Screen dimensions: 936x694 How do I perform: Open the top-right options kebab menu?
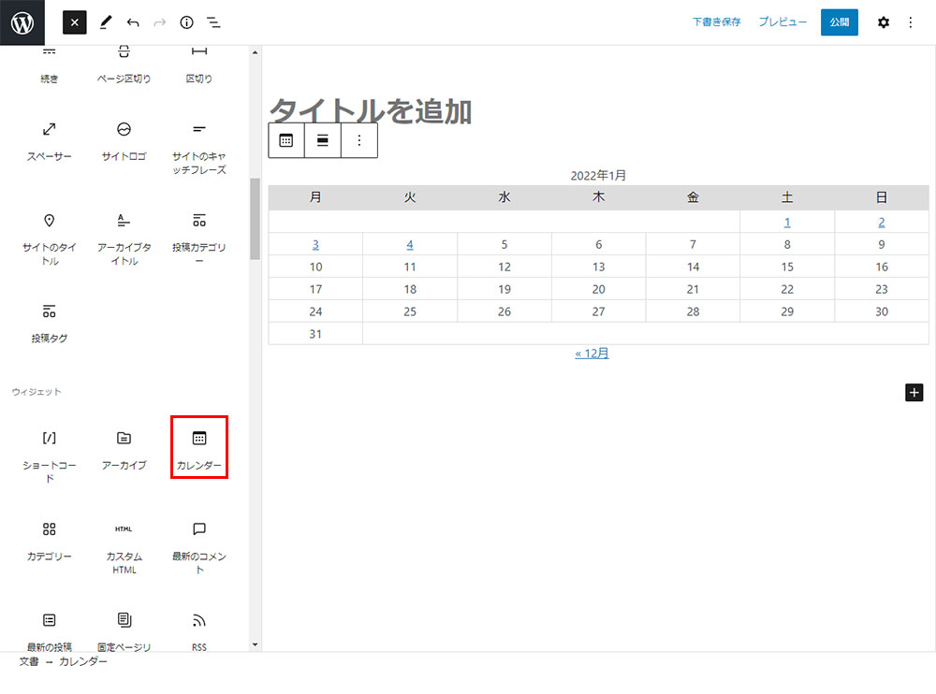[911, 22]
